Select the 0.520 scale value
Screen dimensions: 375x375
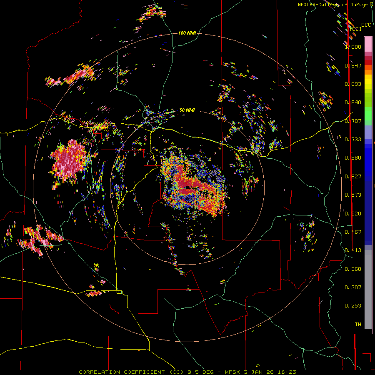[x=353, y=214]
